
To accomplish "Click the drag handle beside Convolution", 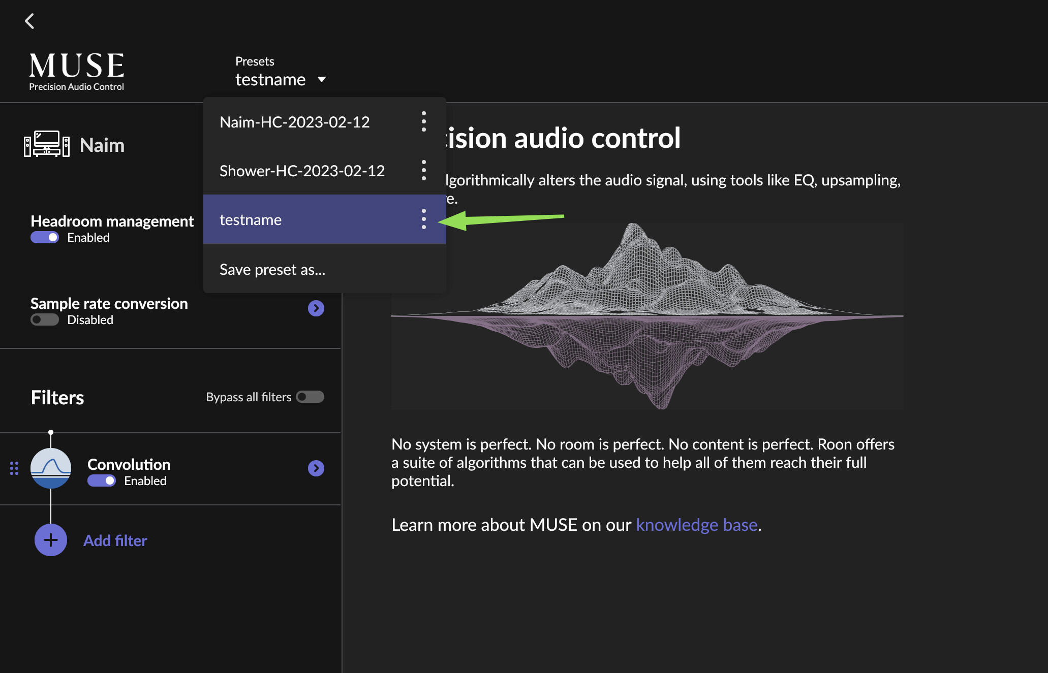I will 14,468.
